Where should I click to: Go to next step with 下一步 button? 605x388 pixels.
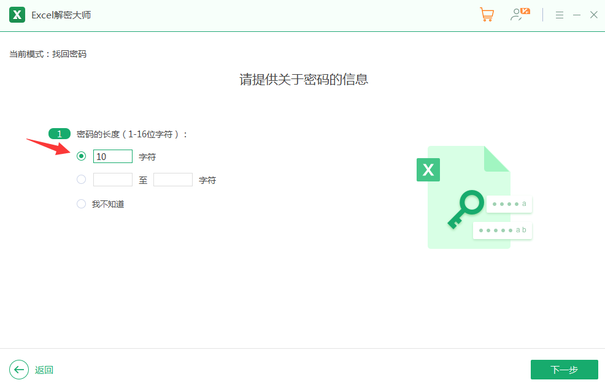point(565,370)
